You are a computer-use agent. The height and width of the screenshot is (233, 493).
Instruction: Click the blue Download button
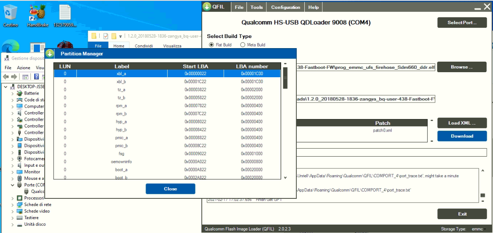462,136
